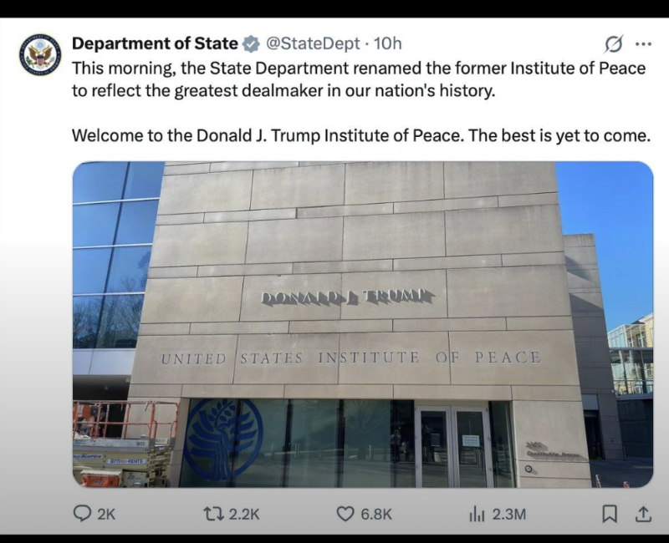Open the repost arrows menu
669x543 pixels.
tap(213, 514)
